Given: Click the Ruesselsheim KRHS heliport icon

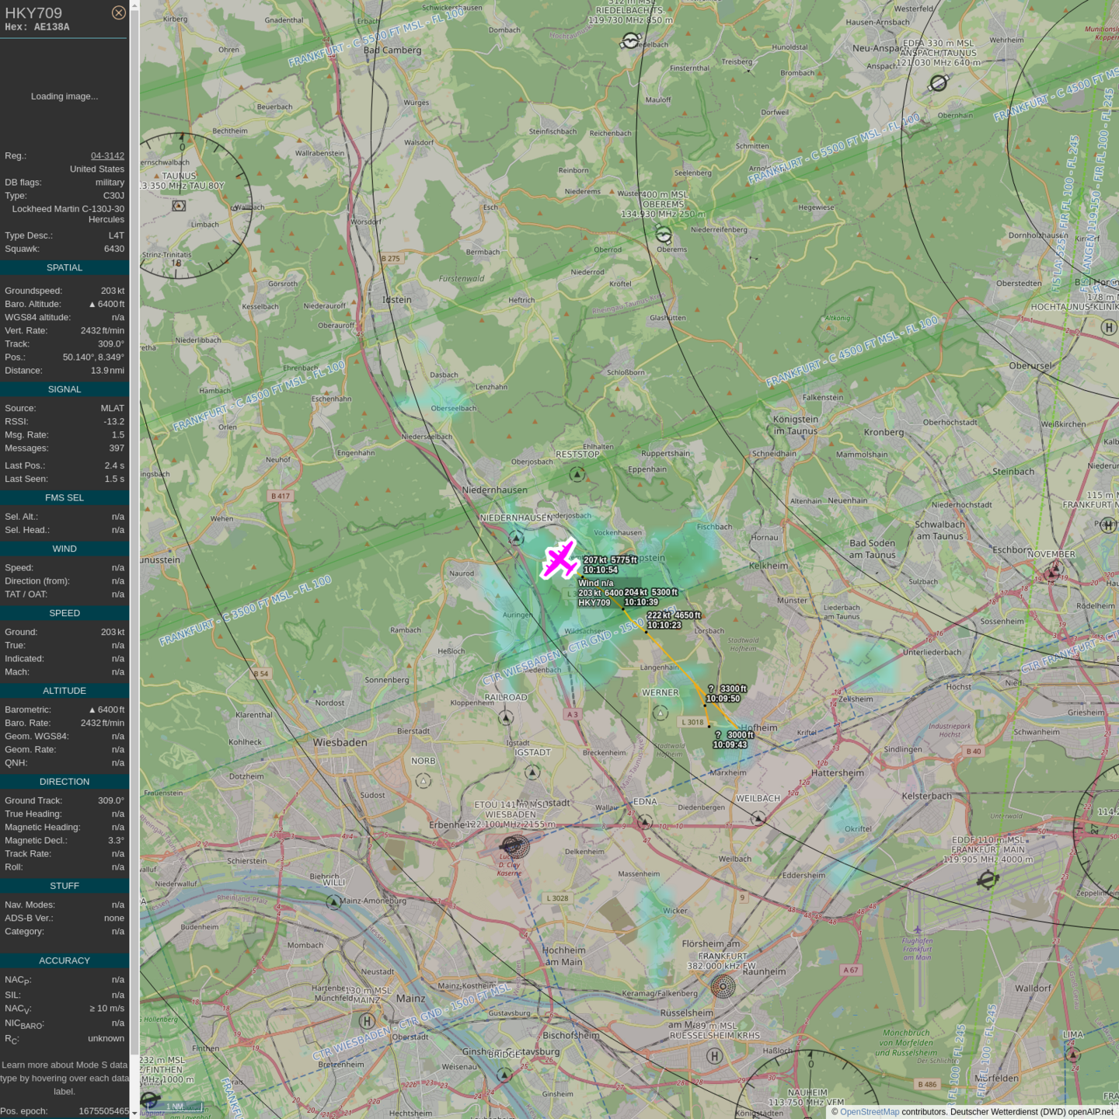Looking at the screenshot, I should pyautogui.click(x=715, y=1055).
